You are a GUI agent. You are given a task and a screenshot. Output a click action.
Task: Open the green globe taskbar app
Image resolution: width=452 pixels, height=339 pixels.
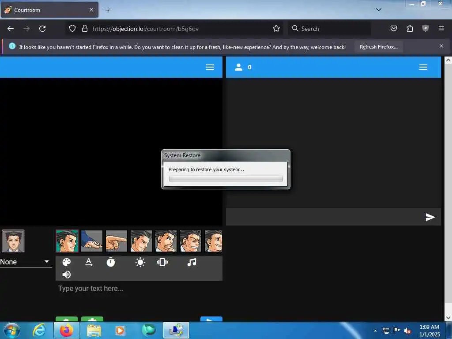tap(149, 330)
